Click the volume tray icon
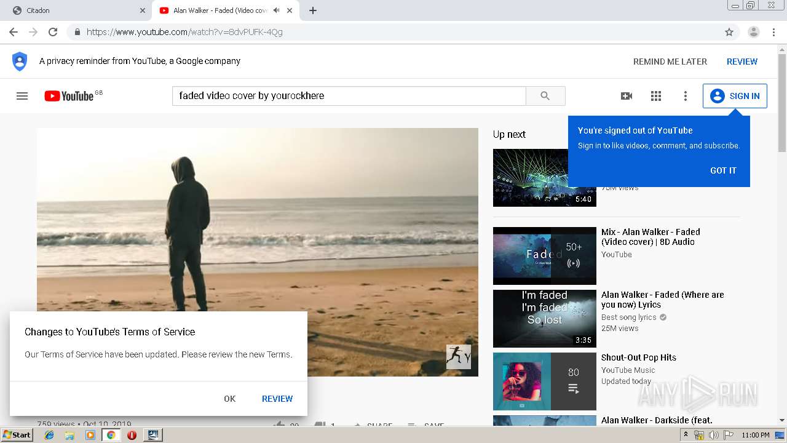This screenshot has height=443, width=787. (x=713, y=435)
